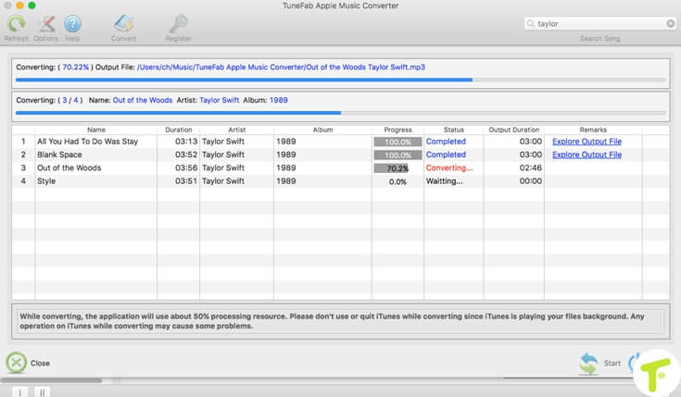Screen dimensions: 681x397
Task: Click the Refresh toolbar icon
Action: click(x=16, y=25)
